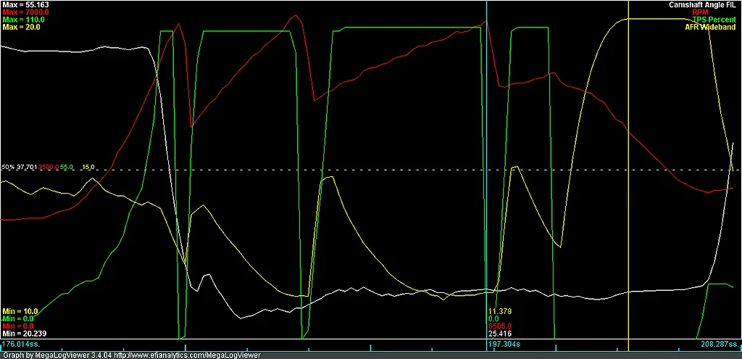Click the yellow Min = 10.0 value
The height and width of the screenshot is (359, 742).
coord(20,311)
